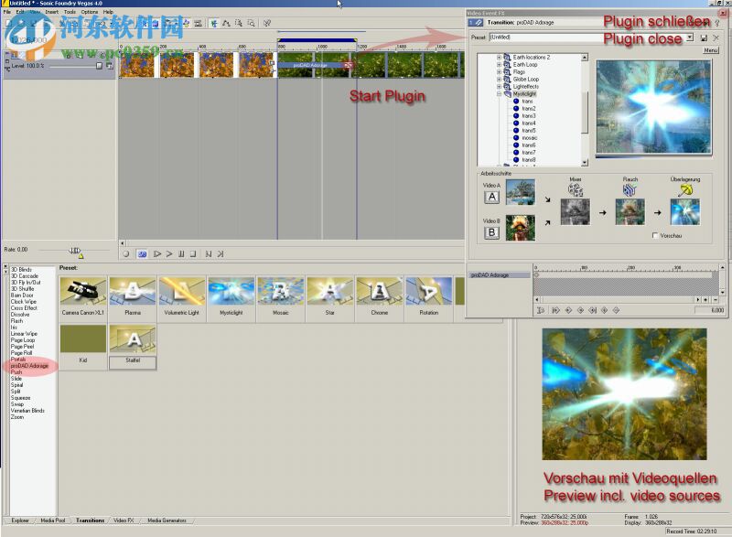Click the plugin help question mark icon
This screenshot has width=732, height=537.
[x=717, y=22]
